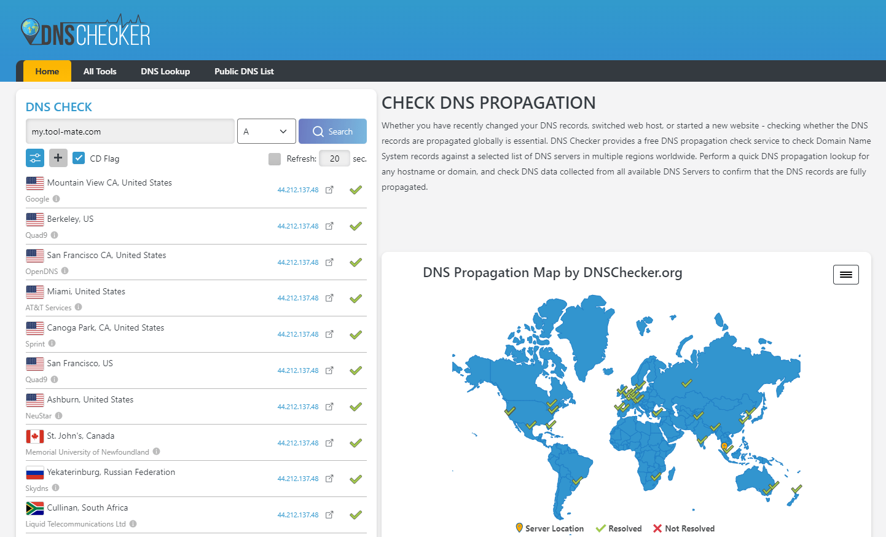Click the info icon next to Quad9 Berkeley
Viewport: 886px width, 537px height.
tap(55, 235)
